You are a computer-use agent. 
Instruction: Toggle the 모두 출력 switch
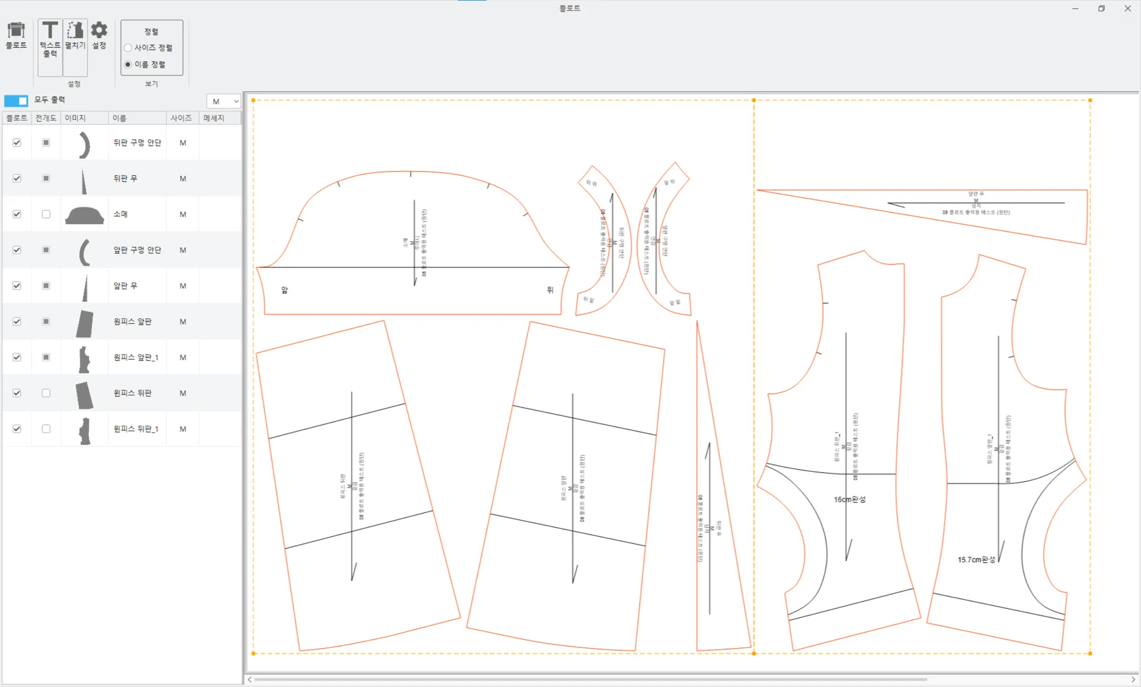click(x=16, y=101)
